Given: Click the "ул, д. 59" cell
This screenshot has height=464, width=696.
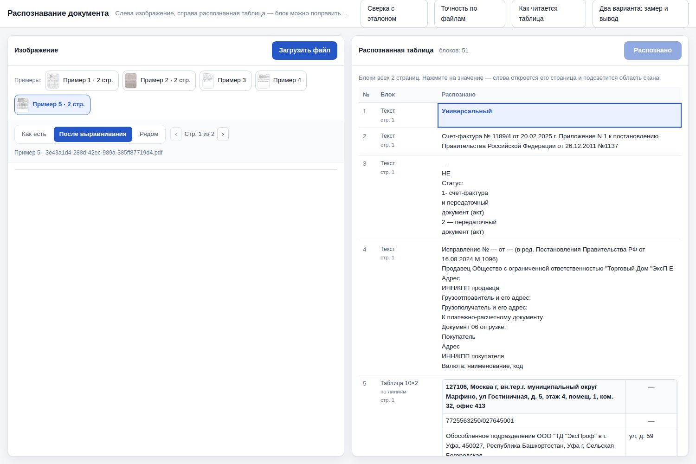Looking at the screenshot, I should (x=651, y=443).
